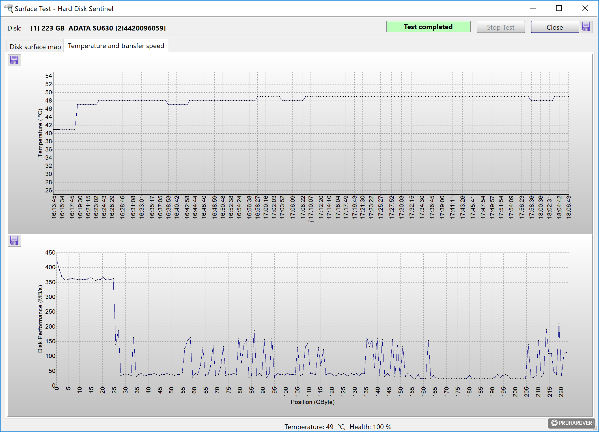Minimize the Surface Test window
Viewport: 599px width, 432px height.
(533, 8)
